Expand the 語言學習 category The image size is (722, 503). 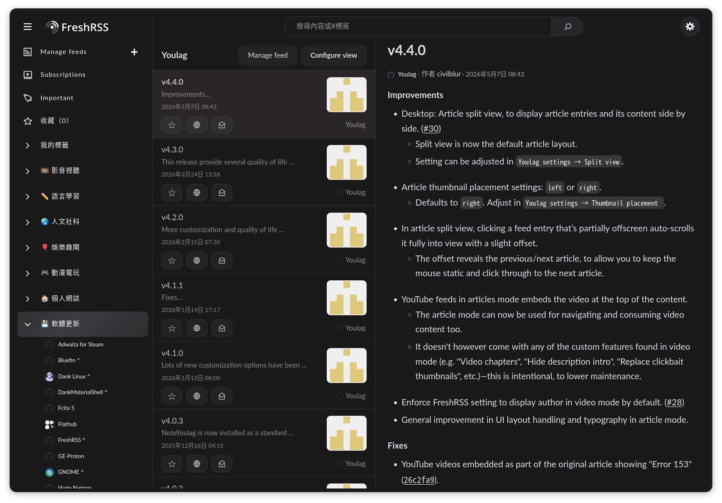pos(28,196)
